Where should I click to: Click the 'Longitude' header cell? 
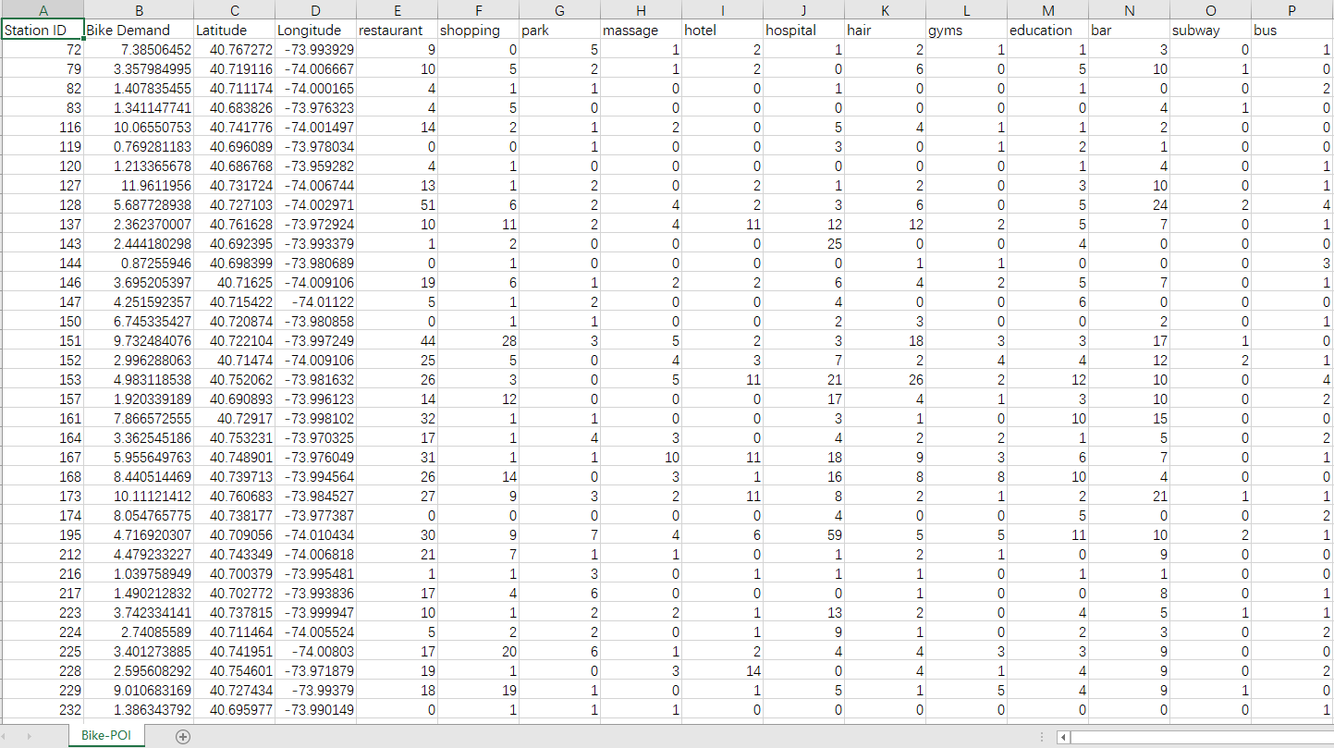click(316, 30)
